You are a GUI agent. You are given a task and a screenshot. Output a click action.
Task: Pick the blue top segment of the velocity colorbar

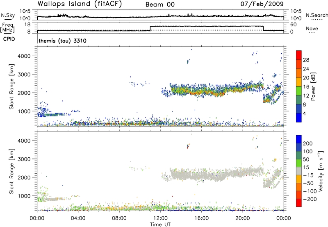(299, 139)
